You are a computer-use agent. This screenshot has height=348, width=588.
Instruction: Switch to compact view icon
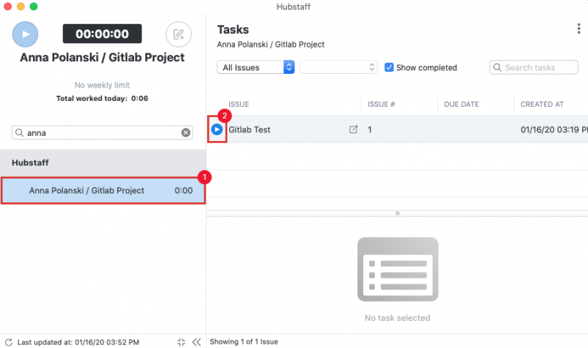click(x=182, y=341)
